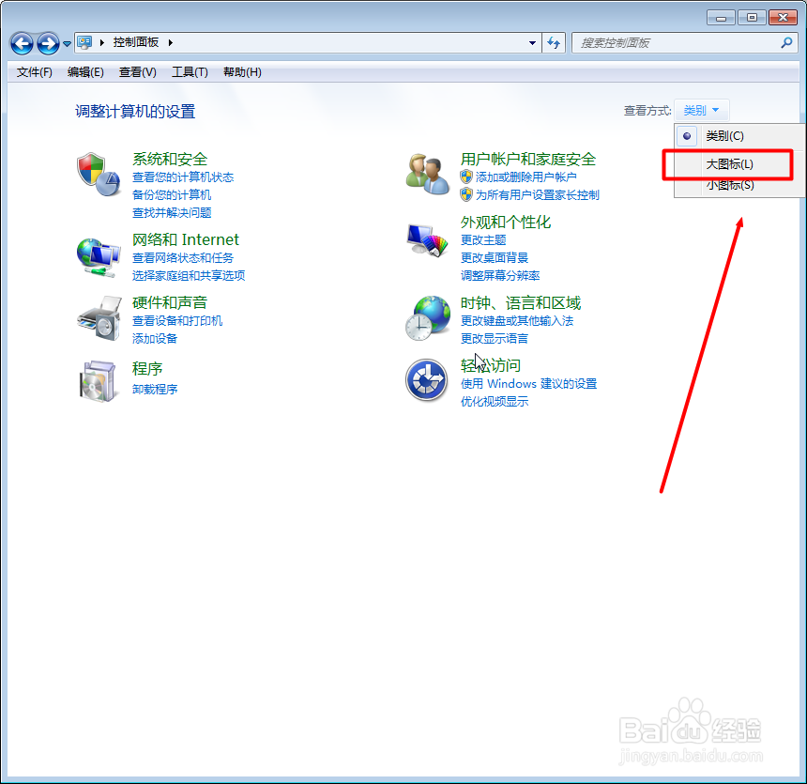Click shield icon beside 添加或删除用户帐户
This screenshot has height=784, width=807.
pyautogui.click(x=466, y=177)
